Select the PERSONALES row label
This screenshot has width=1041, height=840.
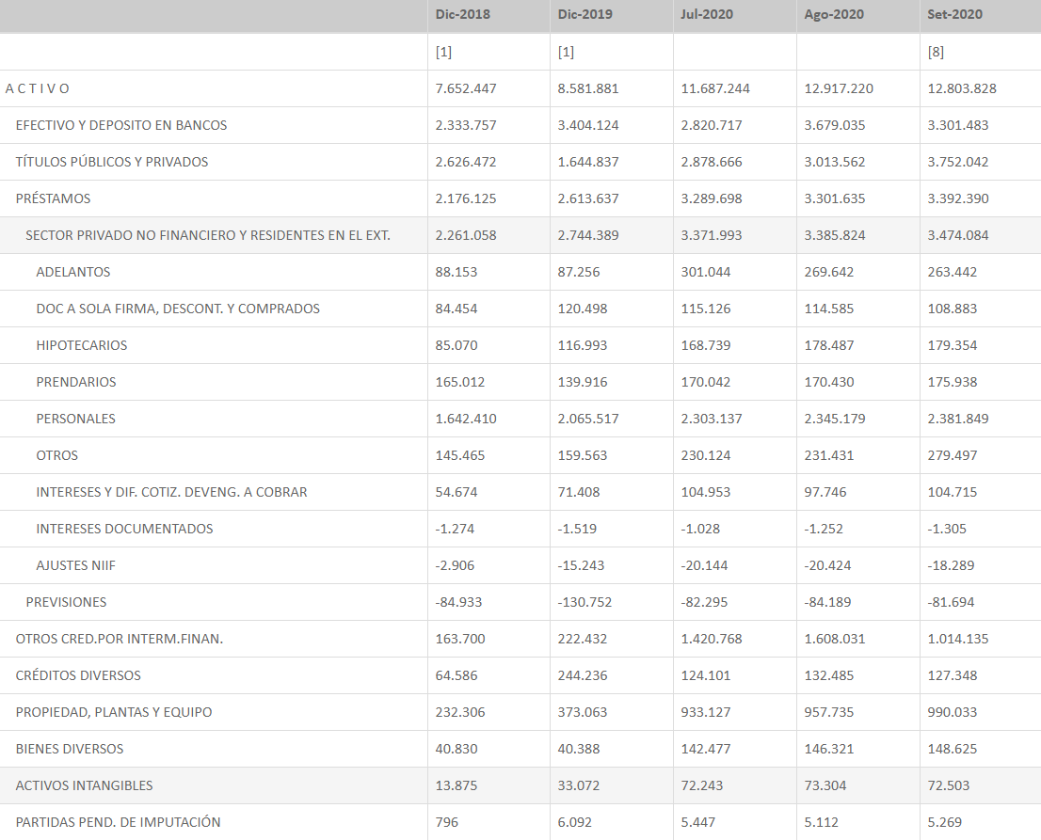75,419
